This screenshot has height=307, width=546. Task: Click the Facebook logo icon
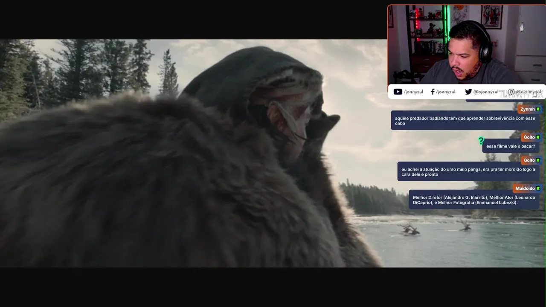click(433, 92)
